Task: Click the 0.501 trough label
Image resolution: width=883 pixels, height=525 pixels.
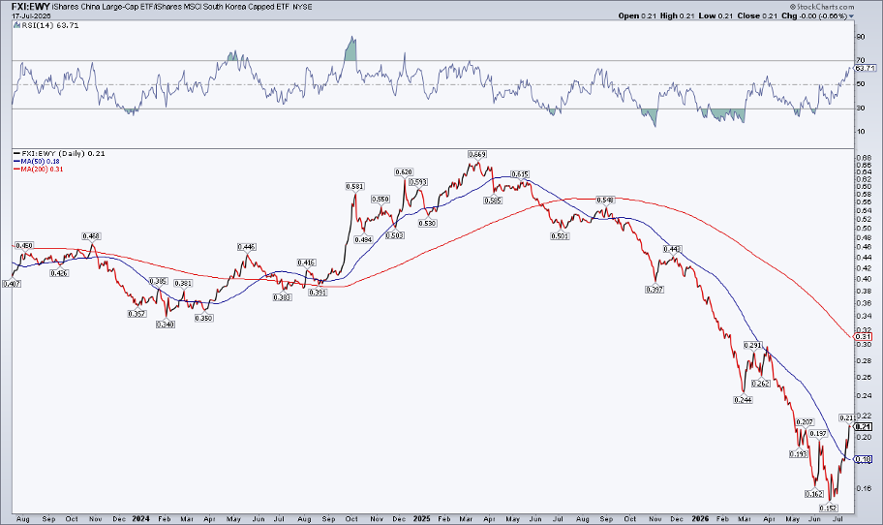Action: pyautogui.click(x=560, y=236)
